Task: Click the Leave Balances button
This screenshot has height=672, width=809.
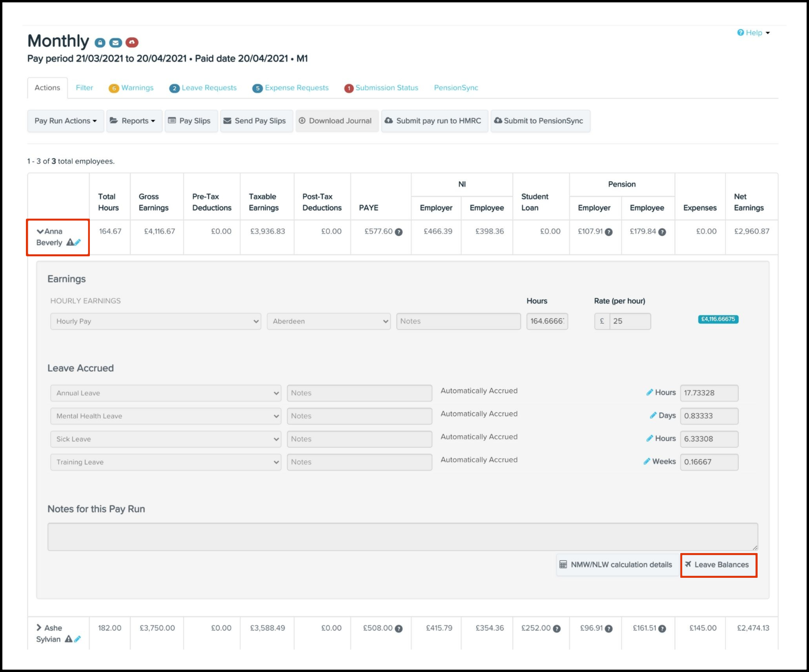Action: 718,564
